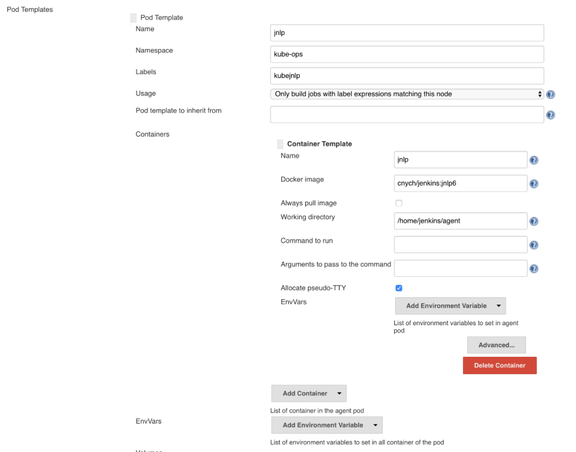Open help for Pod template to inherit from
The height and width of the screenshot is (452, 576).
551,115
